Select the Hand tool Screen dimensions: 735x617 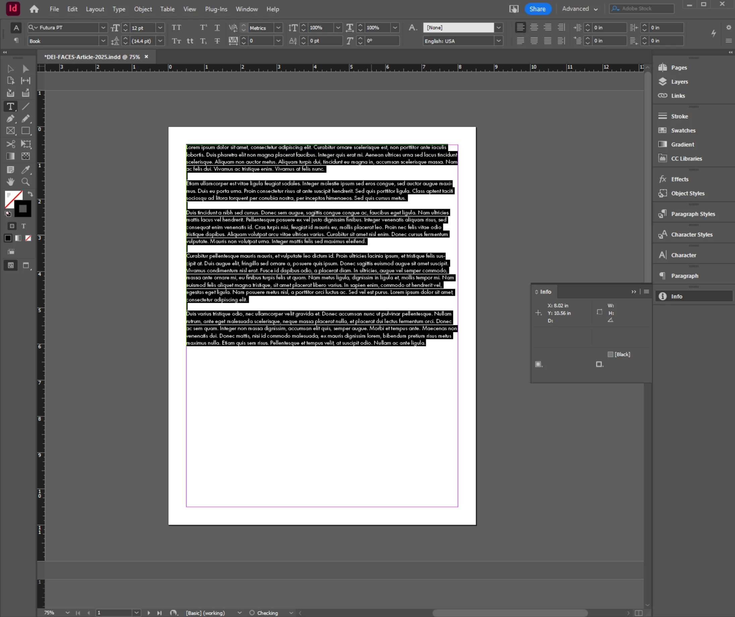click(10, 182)
